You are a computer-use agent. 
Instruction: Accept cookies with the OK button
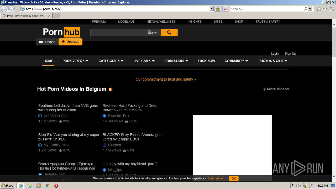pos(234,178)
